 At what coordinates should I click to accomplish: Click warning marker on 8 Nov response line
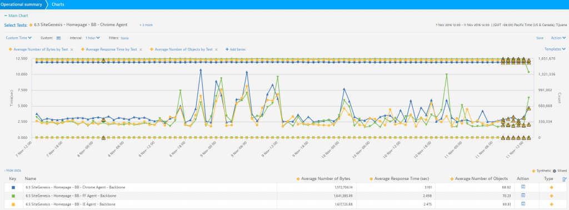[103, 119]
